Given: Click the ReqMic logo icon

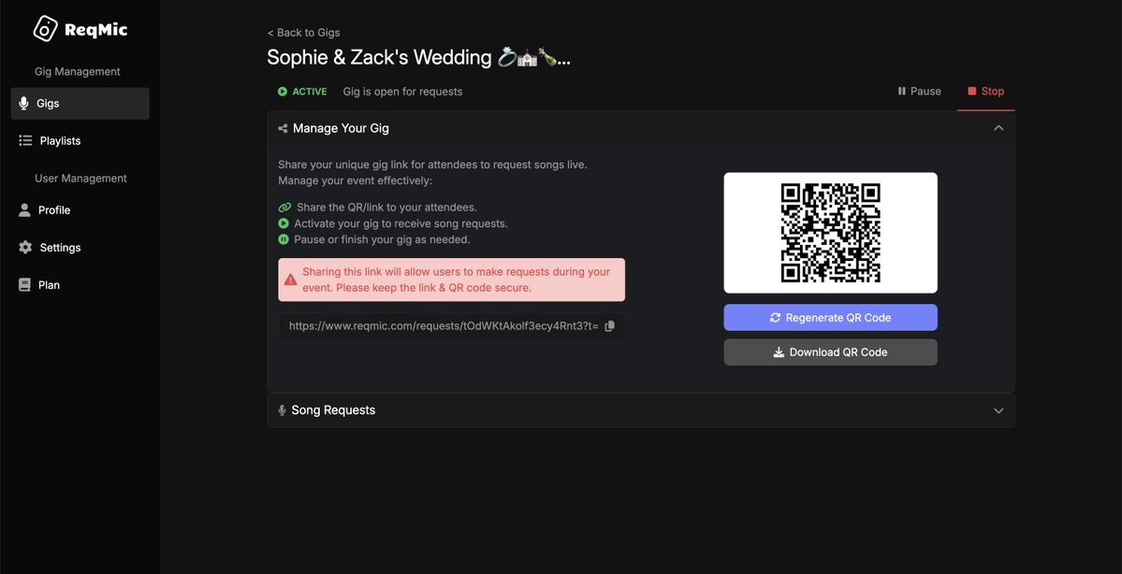Looking at the screenshot, I should tap(45, 29).
